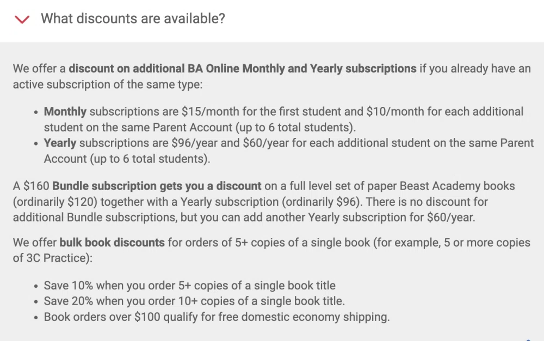544x341 pixels.
Task: Select the first paragraph of the answer
Action: pos(272,76)
